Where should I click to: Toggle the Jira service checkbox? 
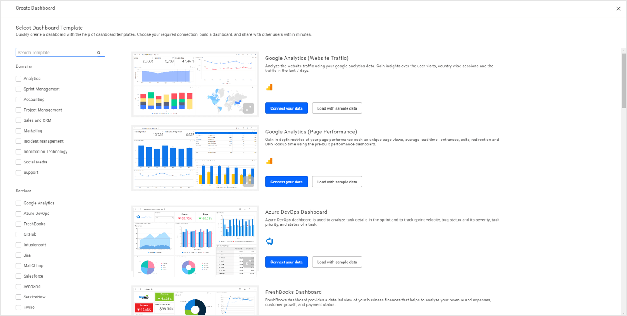click(18, 255)
